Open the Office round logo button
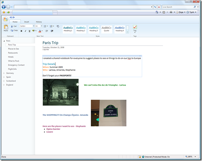This screenshot has height=161, width=202. [x=6, y=19]
